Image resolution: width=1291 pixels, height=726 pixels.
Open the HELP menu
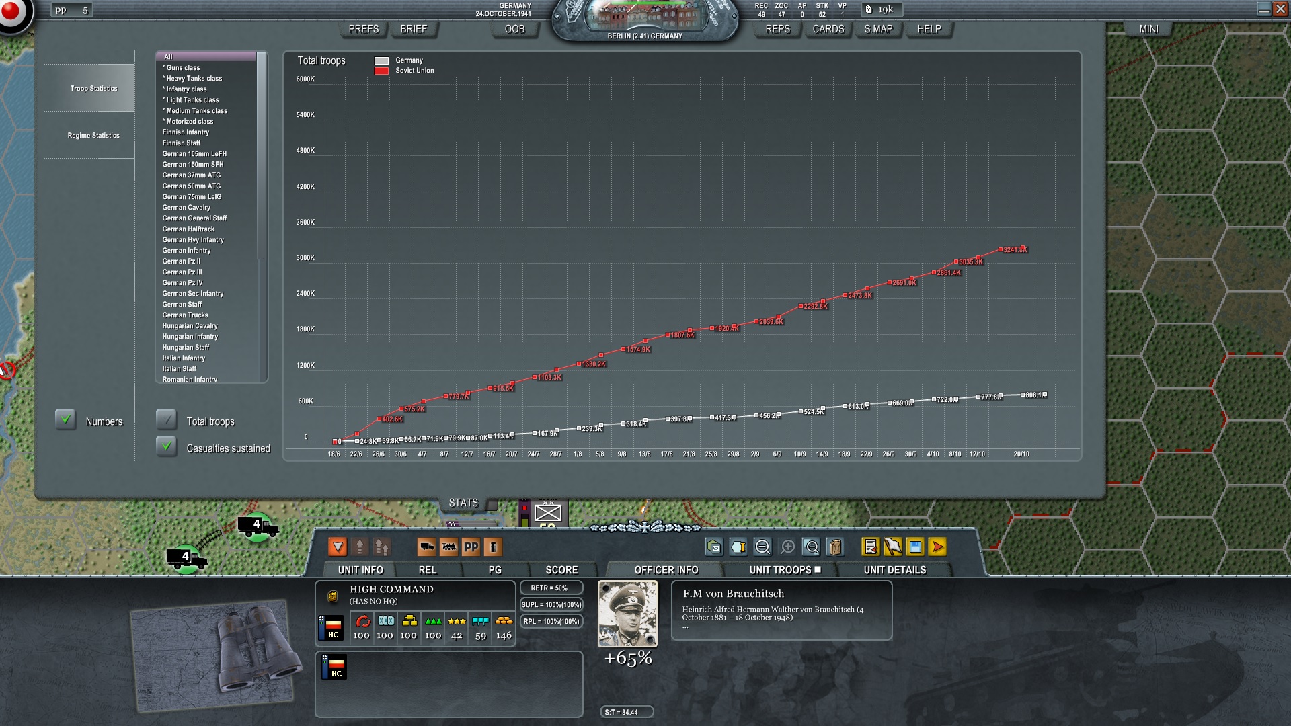929,29
